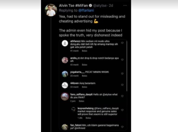This screenshot has width=178, height=132.
Task: Like the 44lovev comment
Action: (122, 85)
